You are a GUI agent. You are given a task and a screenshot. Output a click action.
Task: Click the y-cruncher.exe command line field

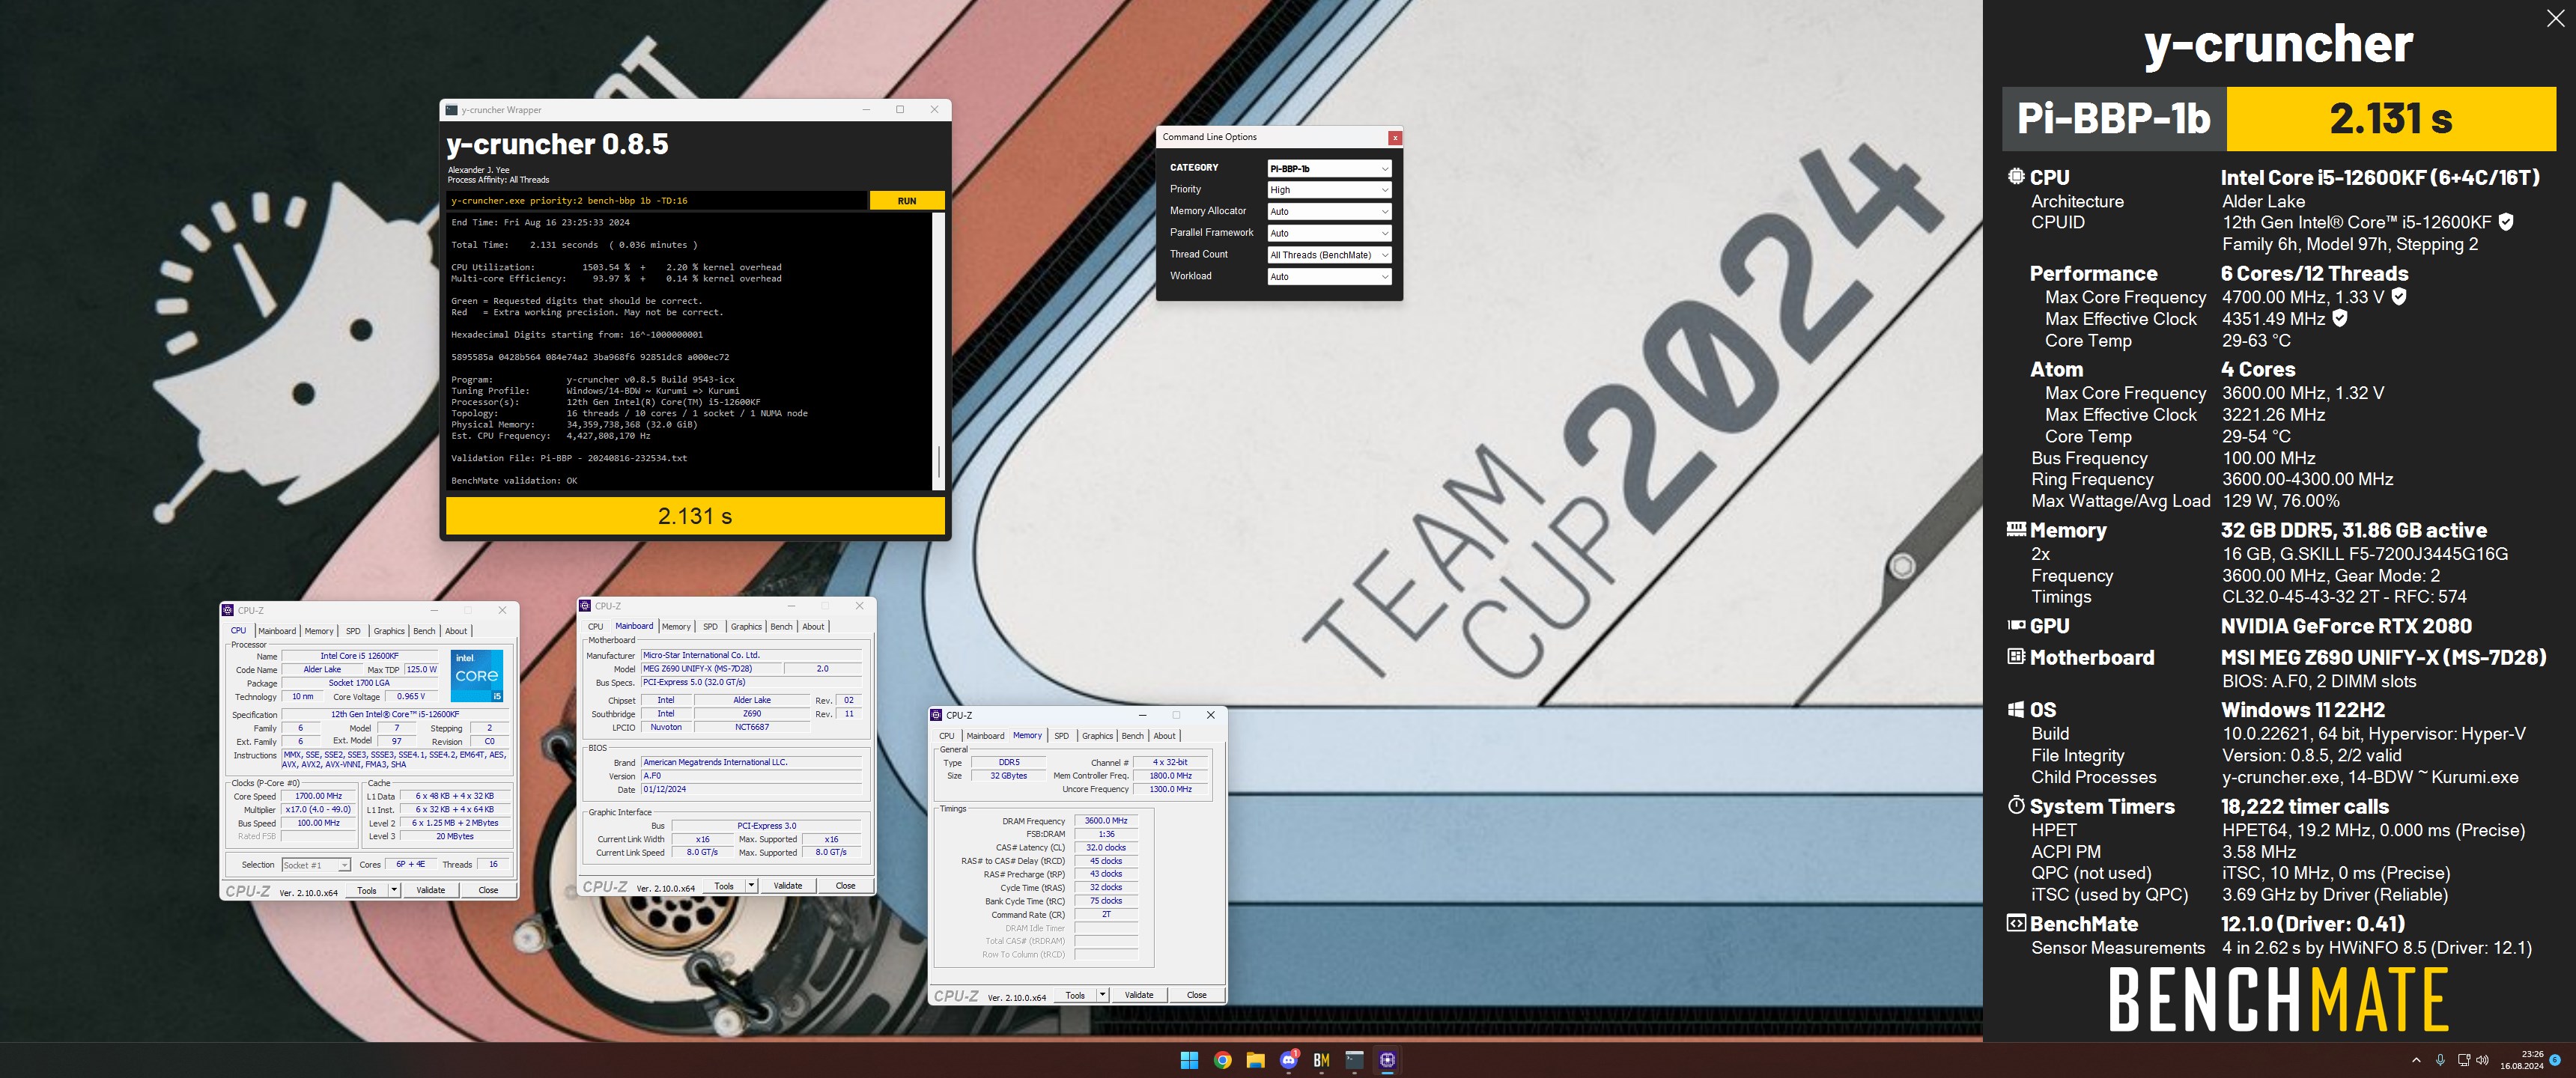coord(657,201)
